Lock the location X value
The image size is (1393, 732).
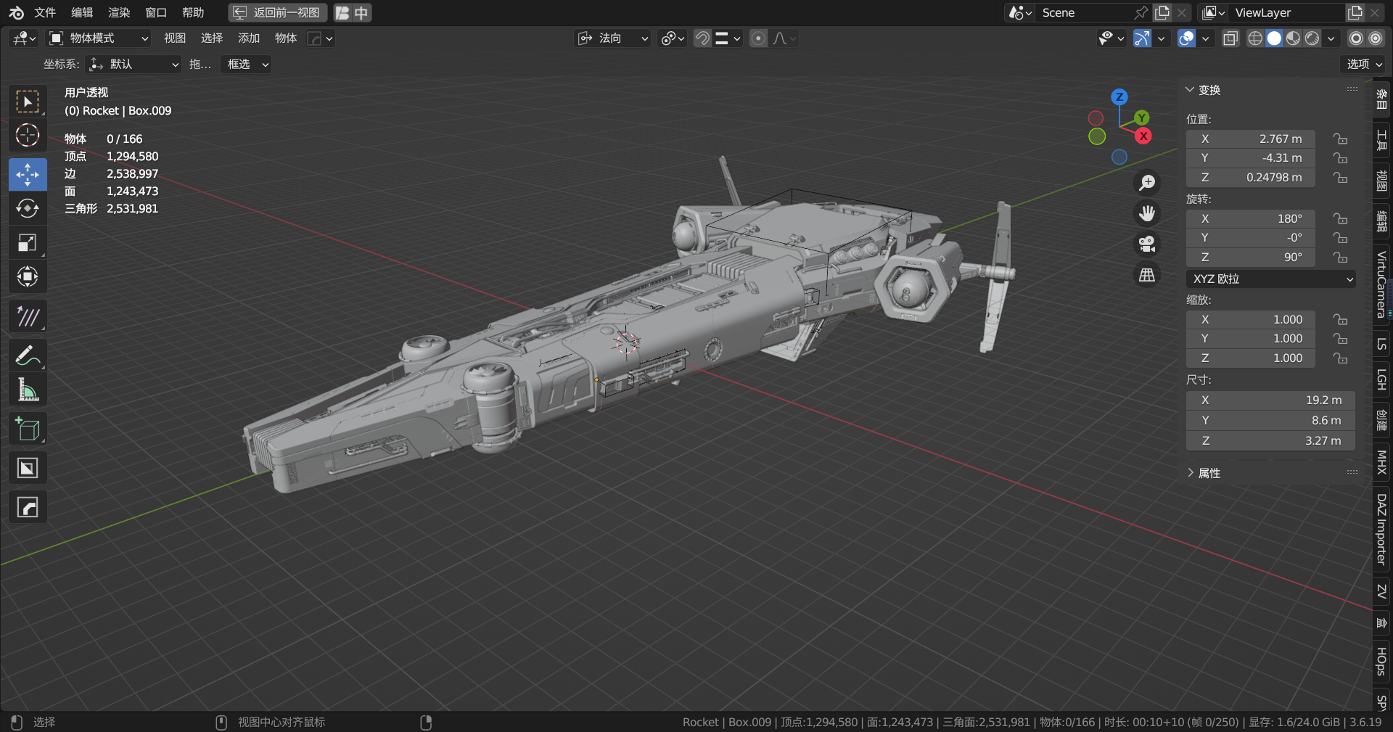tap(1340, 139)
